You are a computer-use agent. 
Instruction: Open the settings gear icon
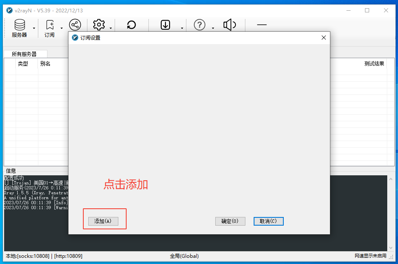pos(99,25)
